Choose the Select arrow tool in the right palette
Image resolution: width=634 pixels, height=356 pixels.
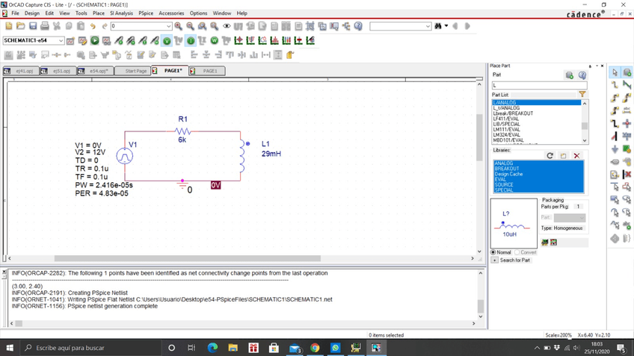[x=615, y=72]
